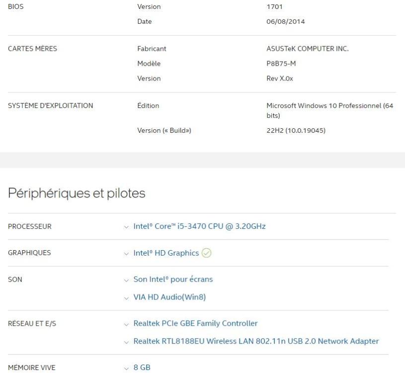Screen dimensions: 405x373
Task: Expand the Realtek PCIe GBE Family Controller chevron
Action: point(128,324)
